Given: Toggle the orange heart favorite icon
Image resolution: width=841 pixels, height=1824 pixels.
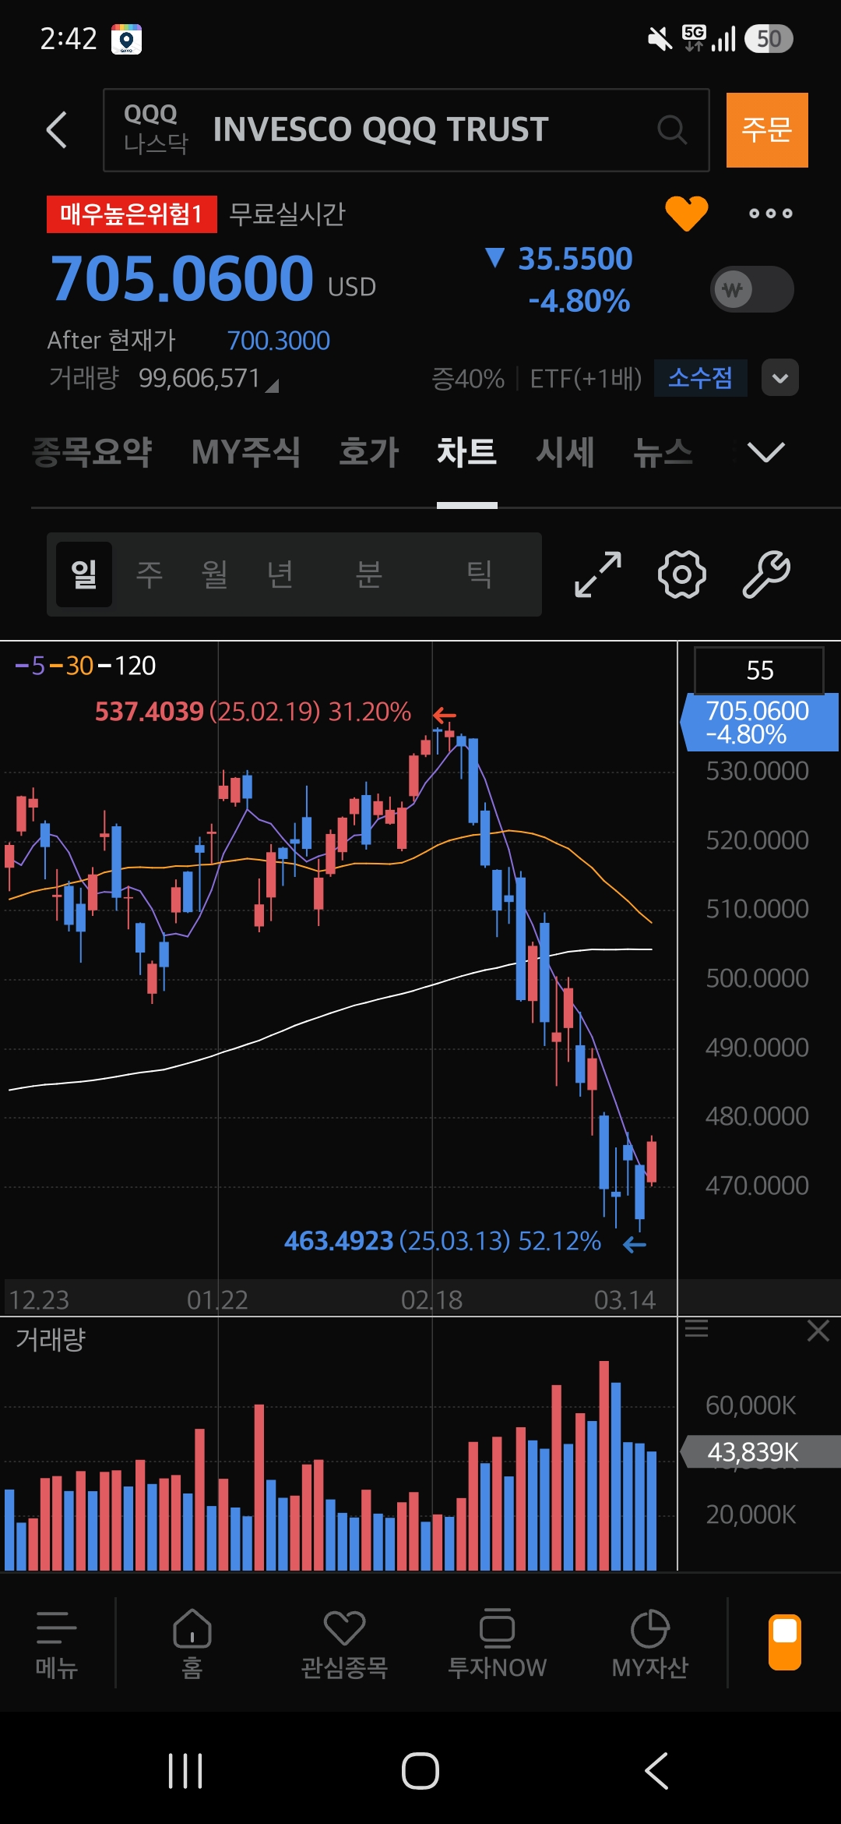Looking at the screenshot, I should (x=686, y=213).
